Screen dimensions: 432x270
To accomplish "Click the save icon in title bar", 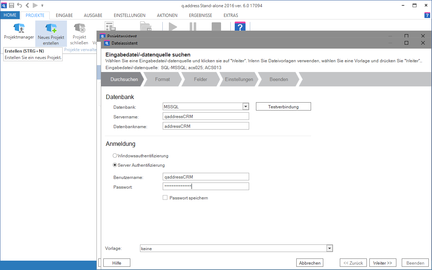I will pyautogui.click(x=12, y=5).
